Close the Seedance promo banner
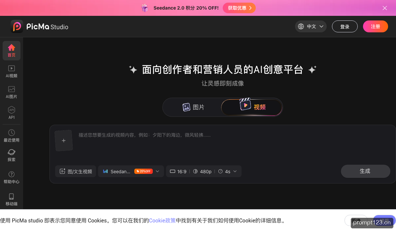 coord(385,8)
